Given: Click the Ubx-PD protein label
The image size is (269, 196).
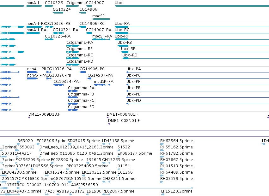Looking at the screenshot, I should [134, 101].
